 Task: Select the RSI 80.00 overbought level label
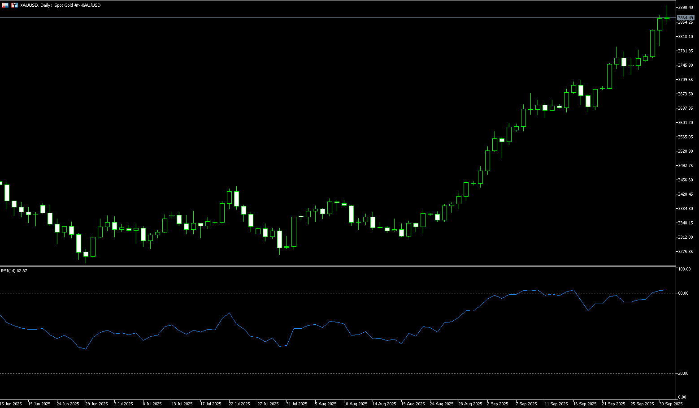(683, 293)
